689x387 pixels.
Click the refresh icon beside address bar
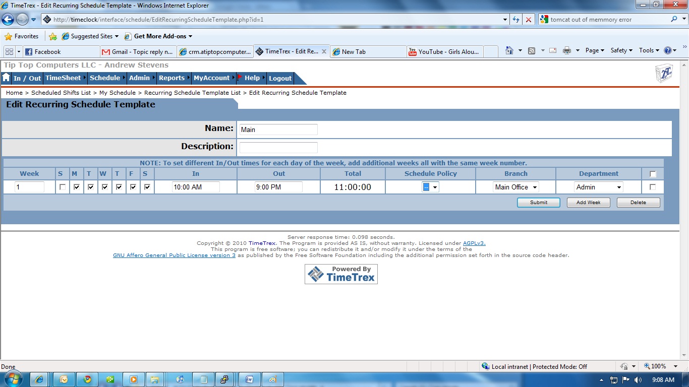pyautogui.click(x=515, y=20)
